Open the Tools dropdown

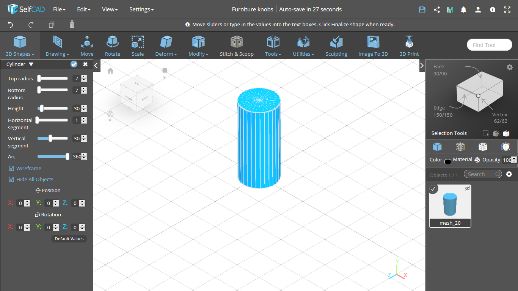pos(273,46)
